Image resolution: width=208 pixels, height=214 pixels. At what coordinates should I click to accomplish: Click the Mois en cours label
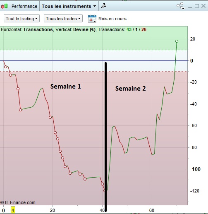tap(112, 19)
